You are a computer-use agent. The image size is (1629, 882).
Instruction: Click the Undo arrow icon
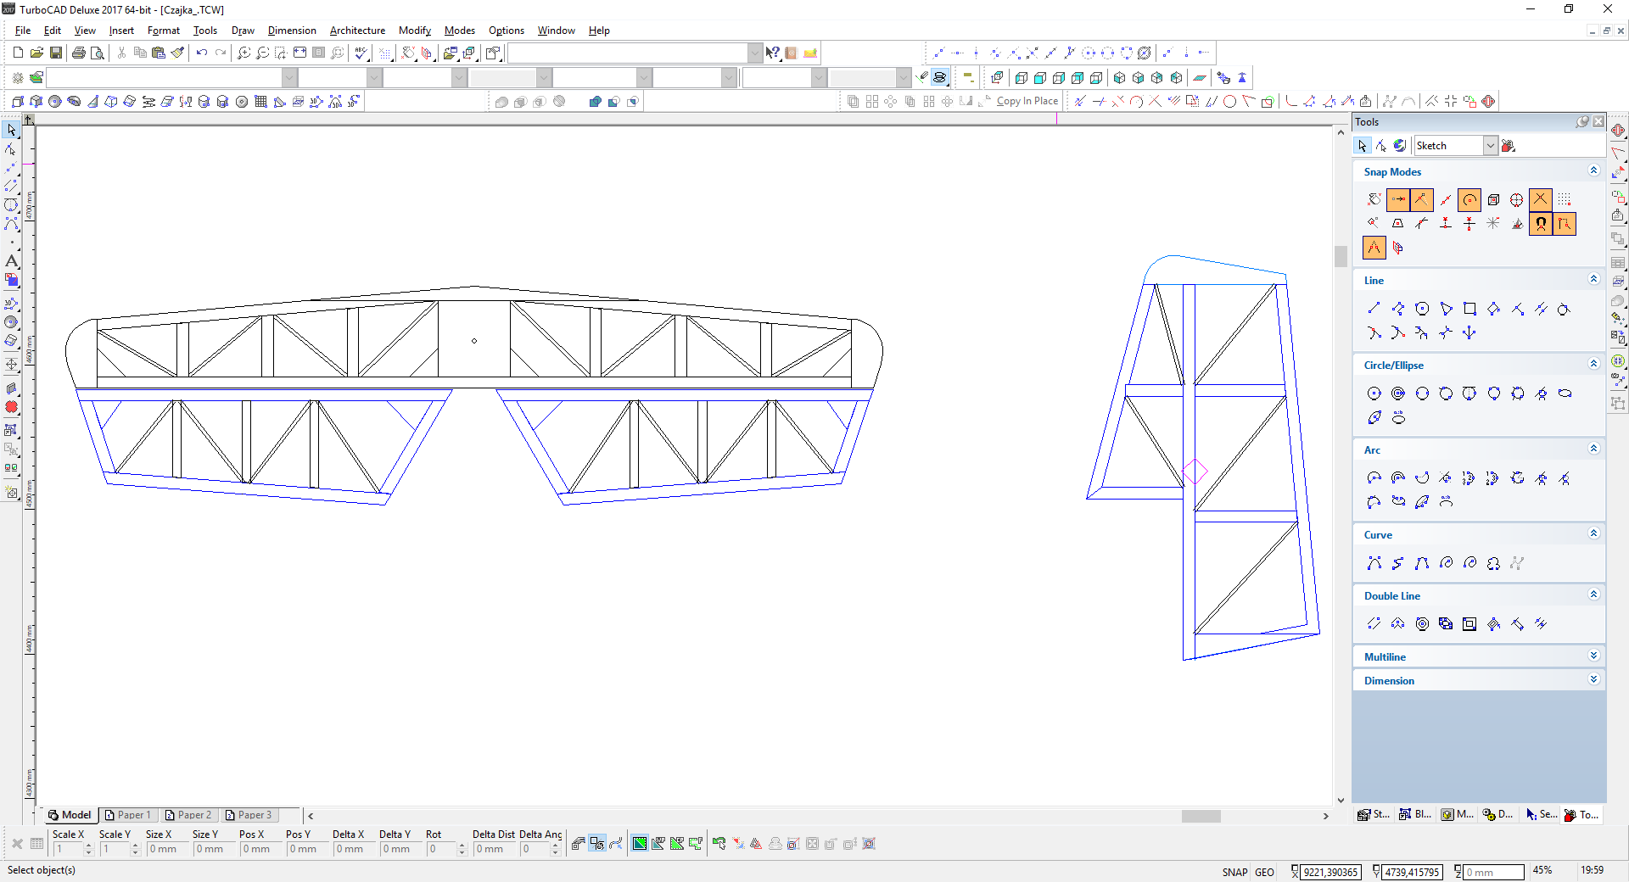(x=202, y=53)
